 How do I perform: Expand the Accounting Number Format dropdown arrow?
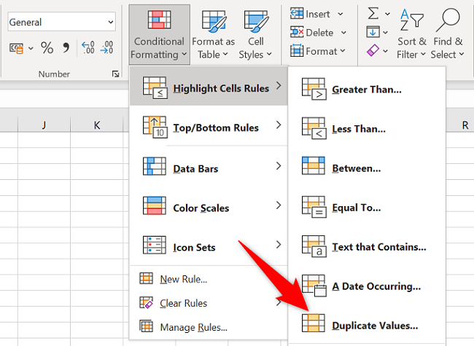click(x=31, y=48)
